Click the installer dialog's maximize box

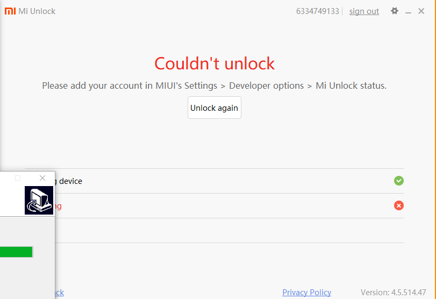[18, 178]
